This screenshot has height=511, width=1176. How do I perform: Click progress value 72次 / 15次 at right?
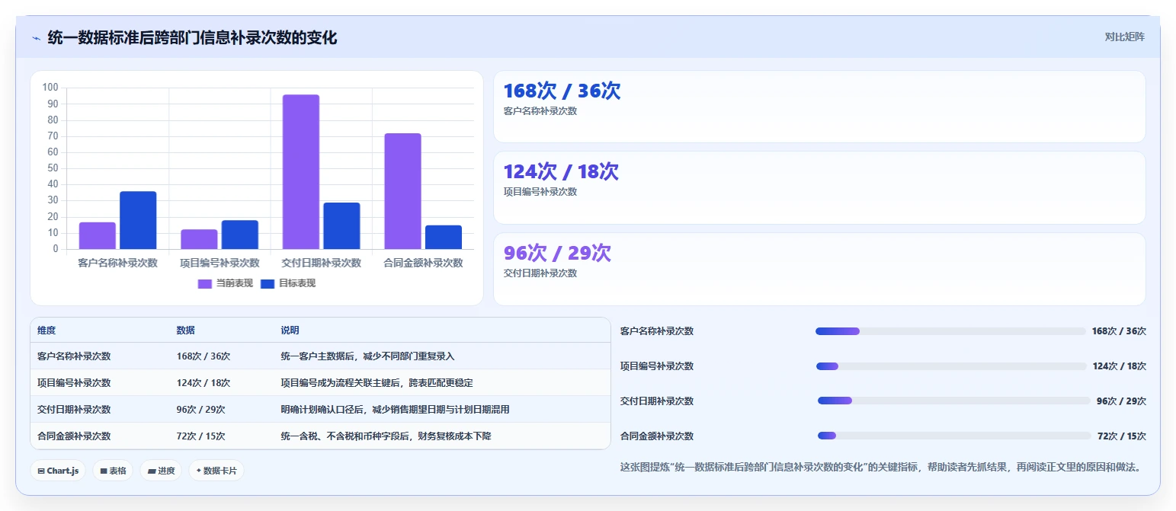tap(1122, 436)
